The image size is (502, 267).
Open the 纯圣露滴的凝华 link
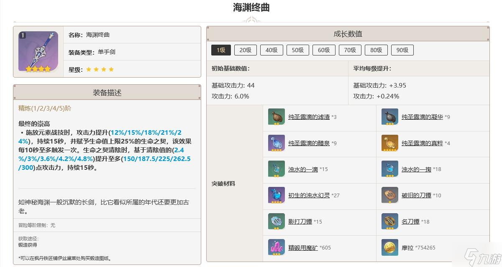click(x=422, y=117)
